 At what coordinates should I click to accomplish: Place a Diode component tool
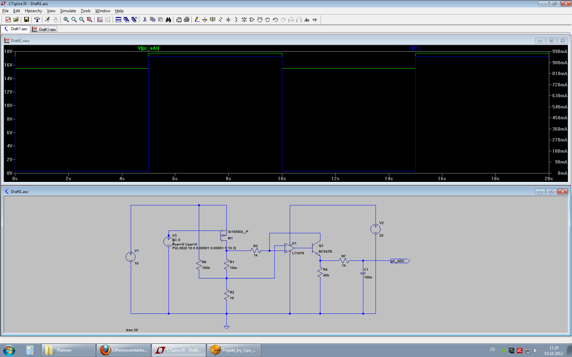244,20
